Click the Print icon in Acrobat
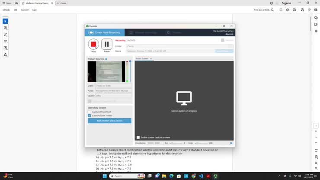This screenshot has height=180, width=320. tap(294, 10)
